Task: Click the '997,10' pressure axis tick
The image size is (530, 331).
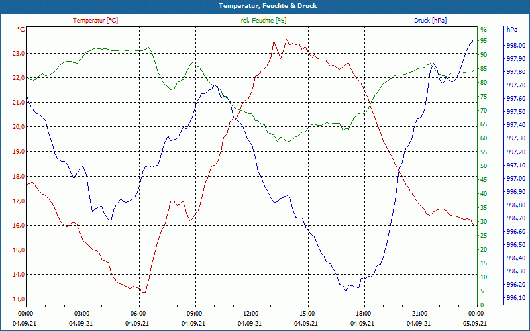Action: click(517, 165)
